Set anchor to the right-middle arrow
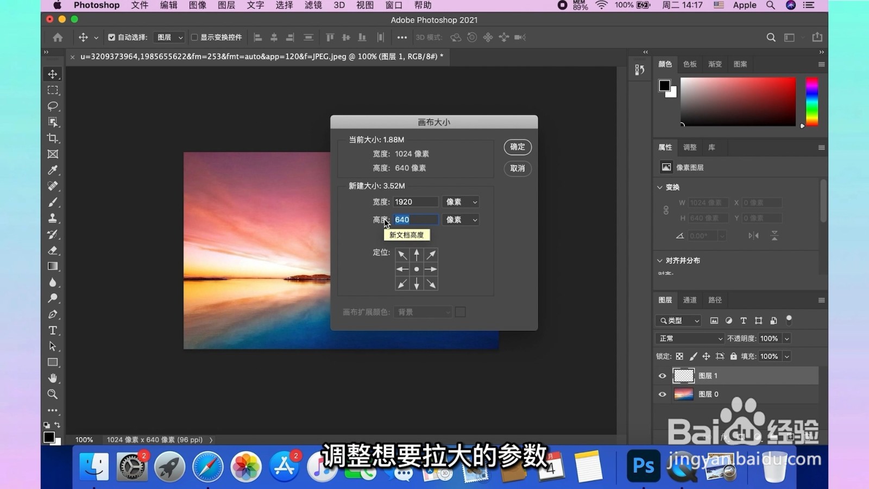 [431, 269]
